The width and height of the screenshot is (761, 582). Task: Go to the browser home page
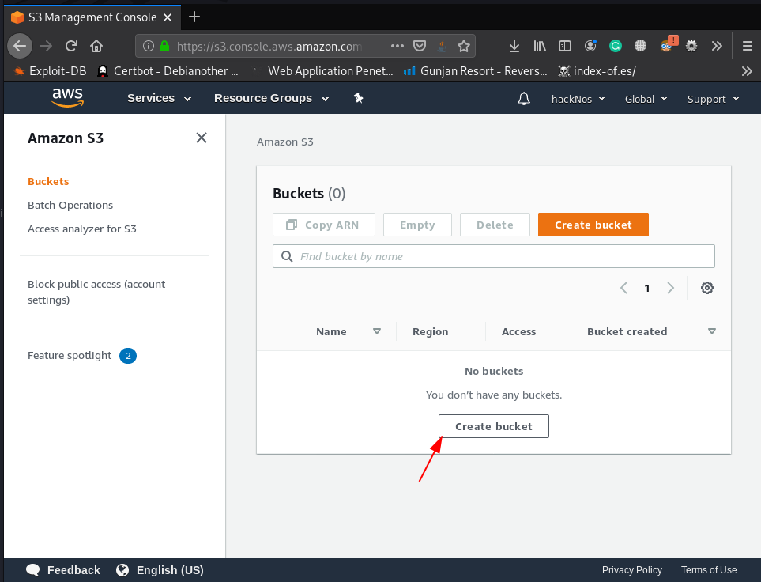[x=96, y=46]
